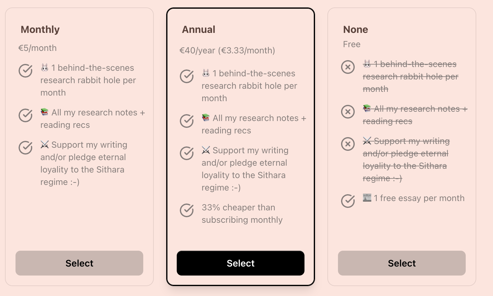Choose the Annual plan with the black Select button
The image size is (493, 296).
tap(241, 263)
